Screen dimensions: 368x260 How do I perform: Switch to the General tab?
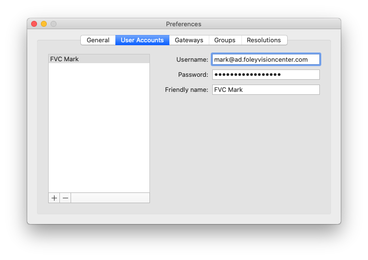[98, 40]
